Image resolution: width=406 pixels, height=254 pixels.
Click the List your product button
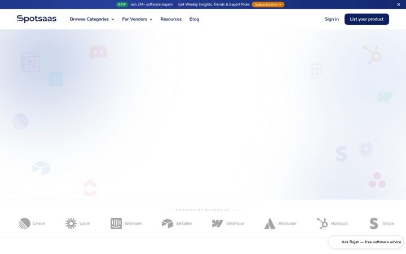click(367, 19)
